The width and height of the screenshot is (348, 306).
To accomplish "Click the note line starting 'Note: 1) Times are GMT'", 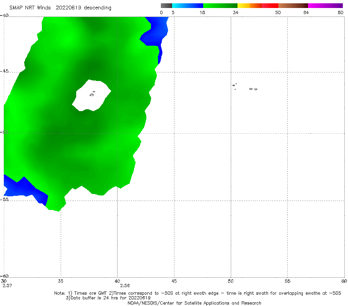I will point(198,293).
